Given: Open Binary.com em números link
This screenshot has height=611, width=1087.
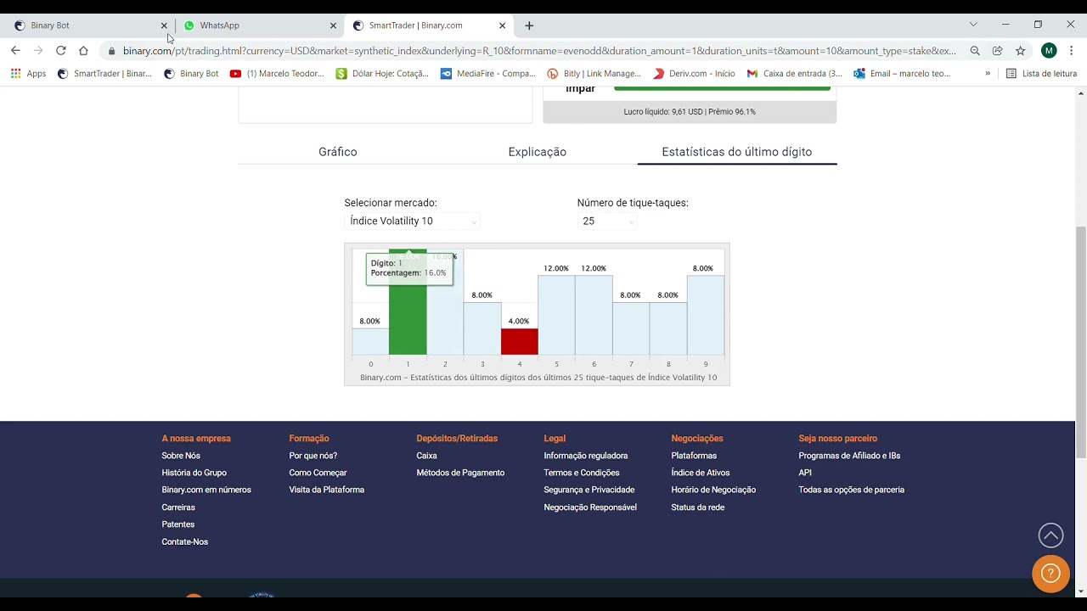Looking at the screenshot, I should pos(206,490).
